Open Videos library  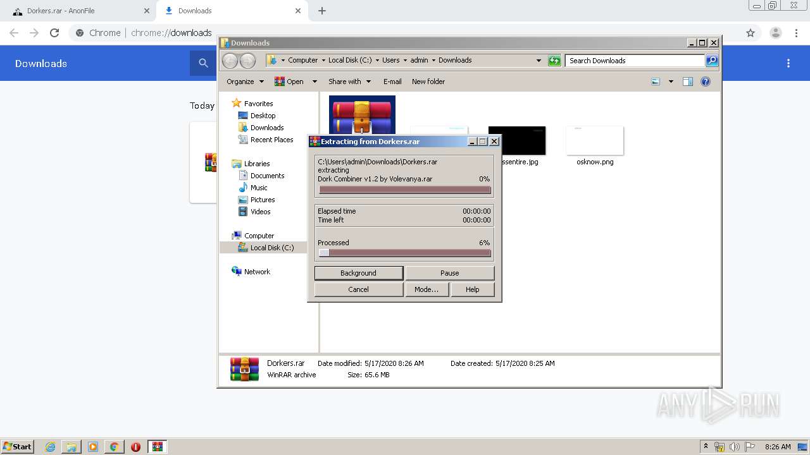click(x=260, y=212)
